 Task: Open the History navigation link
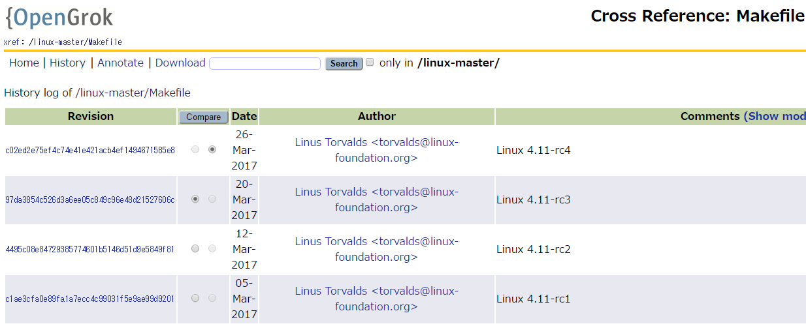pos(67,63)
